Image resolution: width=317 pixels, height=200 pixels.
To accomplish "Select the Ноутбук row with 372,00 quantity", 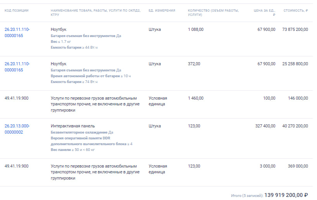I will (157, 73).
